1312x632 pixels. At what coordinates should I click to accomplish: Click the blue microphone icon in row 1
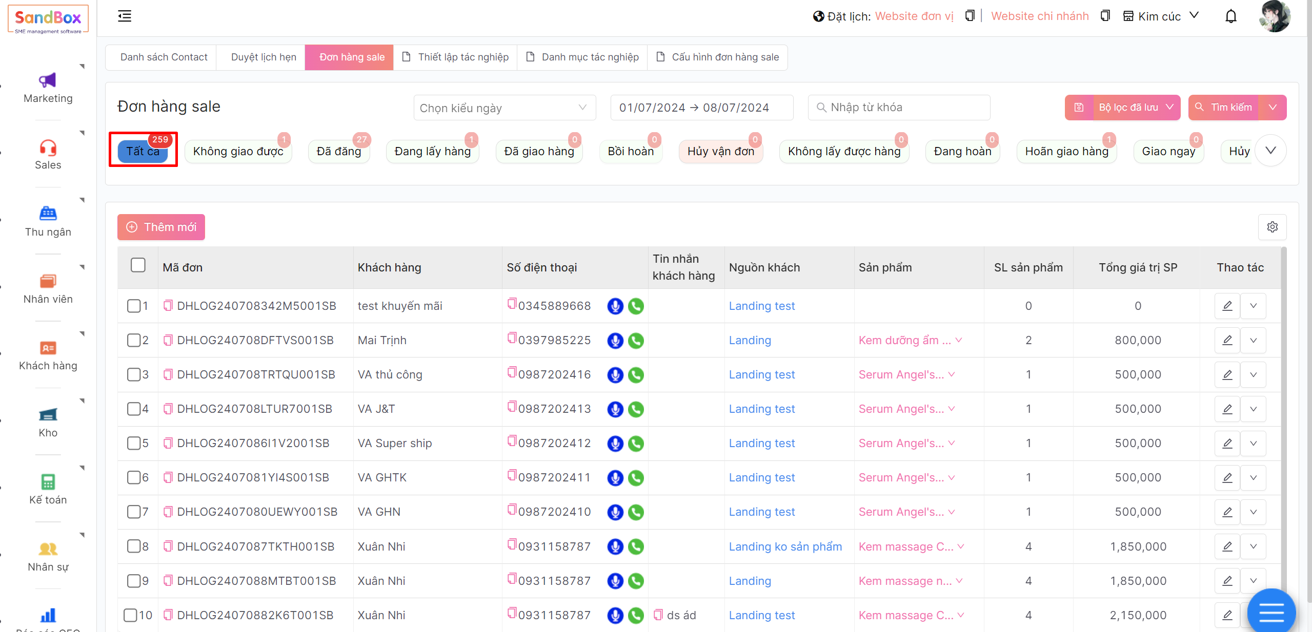[x=615, y=306]
